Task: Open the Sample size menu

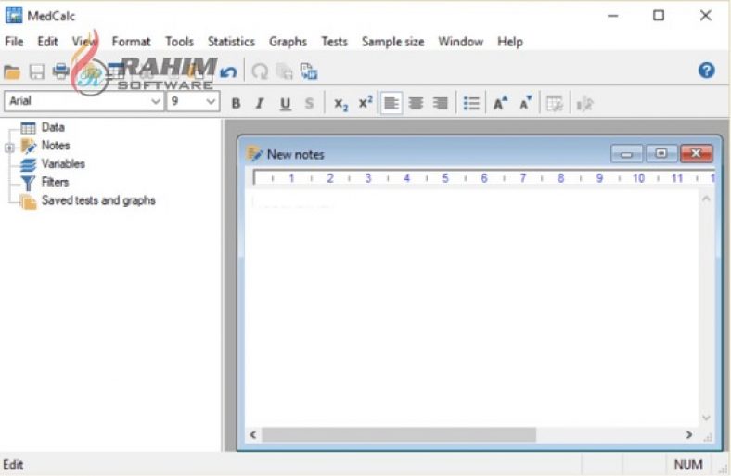Action: (393, 42)
